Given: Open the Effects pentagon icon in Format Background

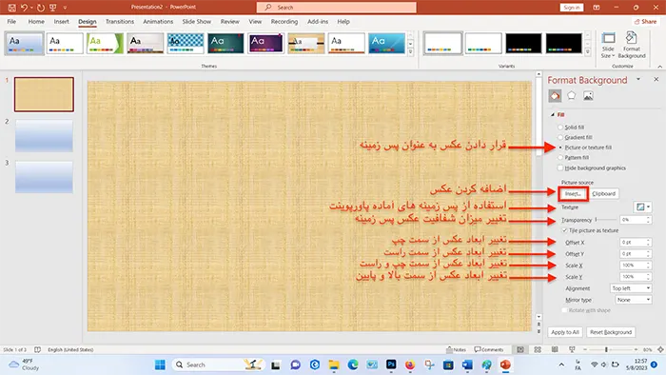Looking at the screenshot, I should (571, 96).
